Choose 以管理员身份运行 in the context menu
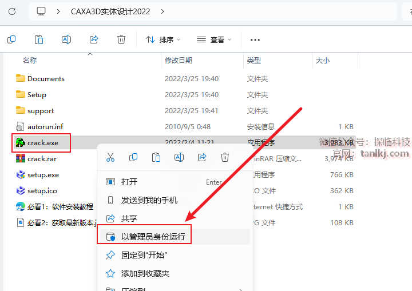This screenshot has width=412, height=291. 174,237
